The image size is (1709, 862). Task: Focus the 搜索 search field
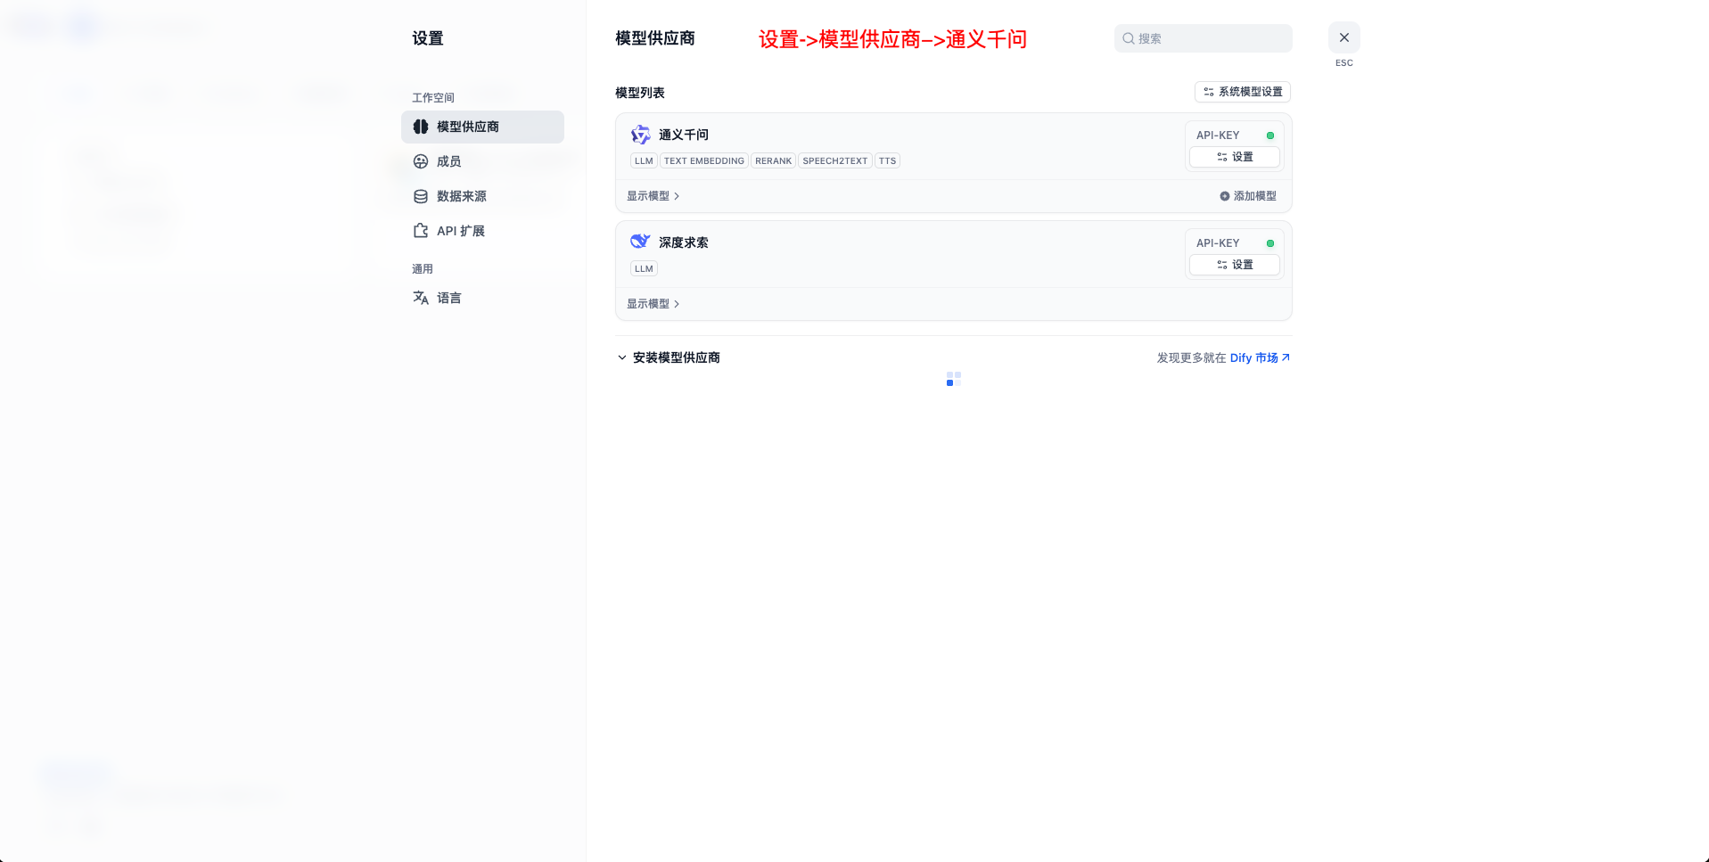pos(1203,38)
